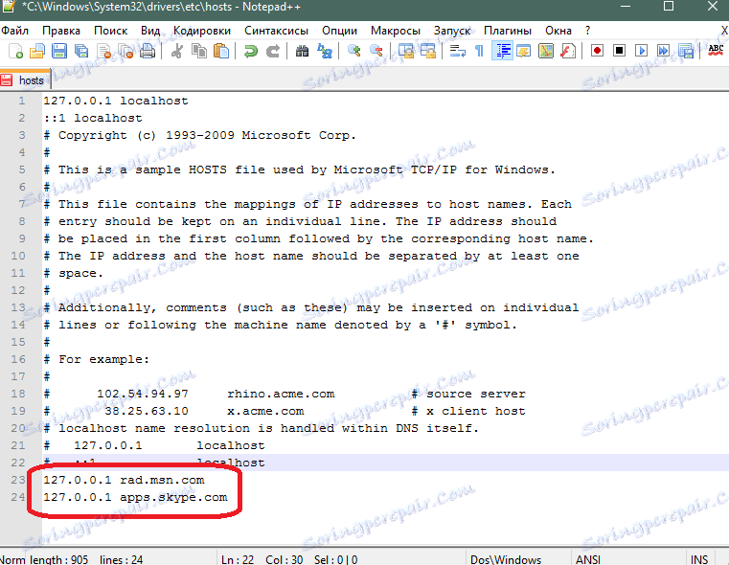
Task: Click the Cut scissors icon
Action: coord(176,51)
